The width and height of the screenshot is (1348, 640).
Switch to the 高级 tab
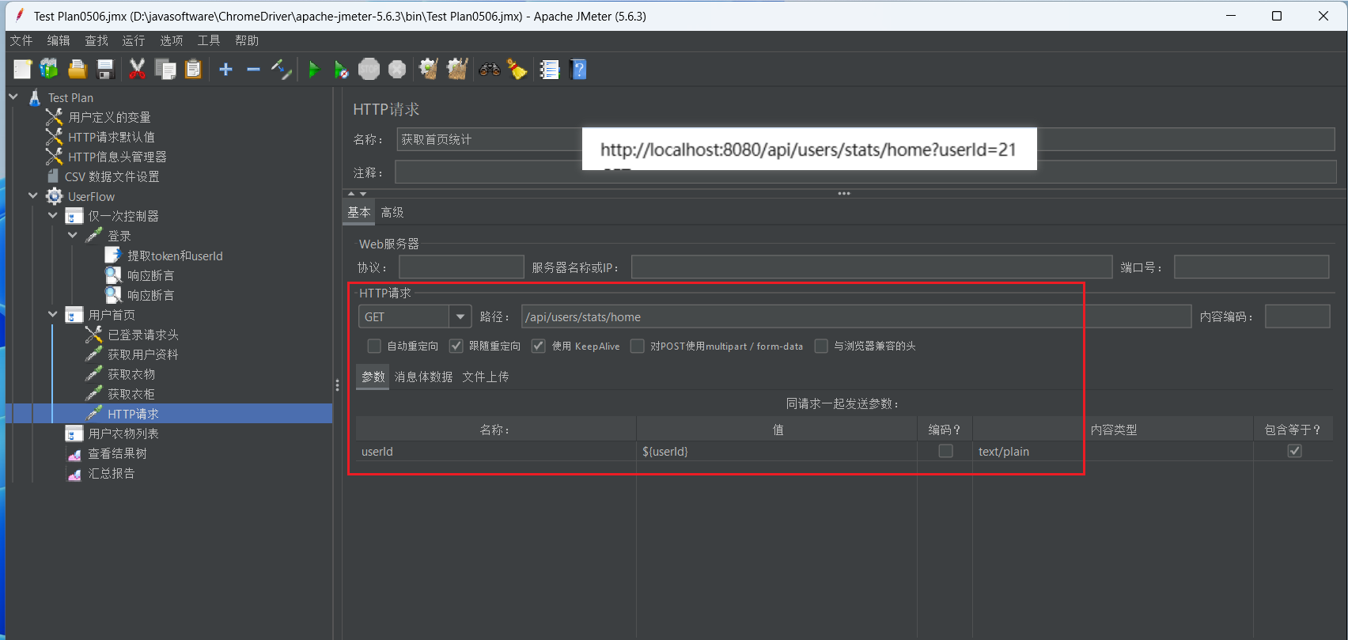392,212
